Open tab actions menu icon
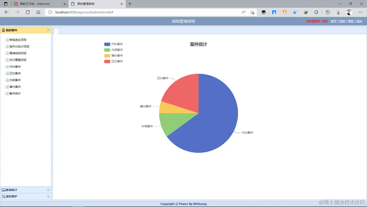This screenshot has height=207, width=367. click(5, 4)
